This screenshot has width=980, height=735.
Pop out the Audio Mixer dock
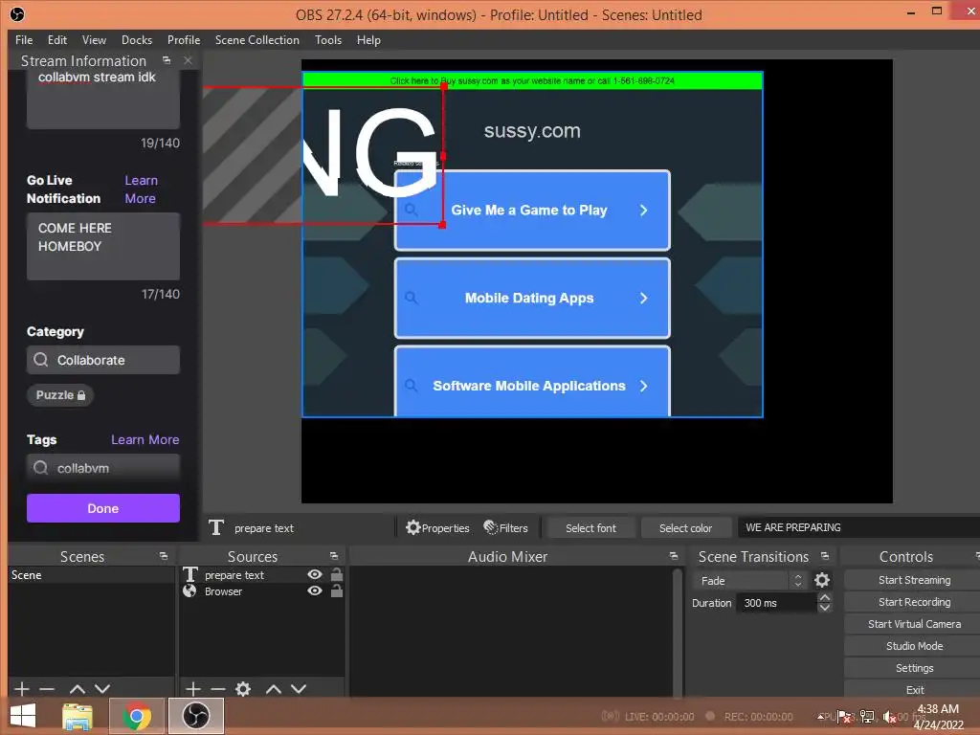pos(673,556)
